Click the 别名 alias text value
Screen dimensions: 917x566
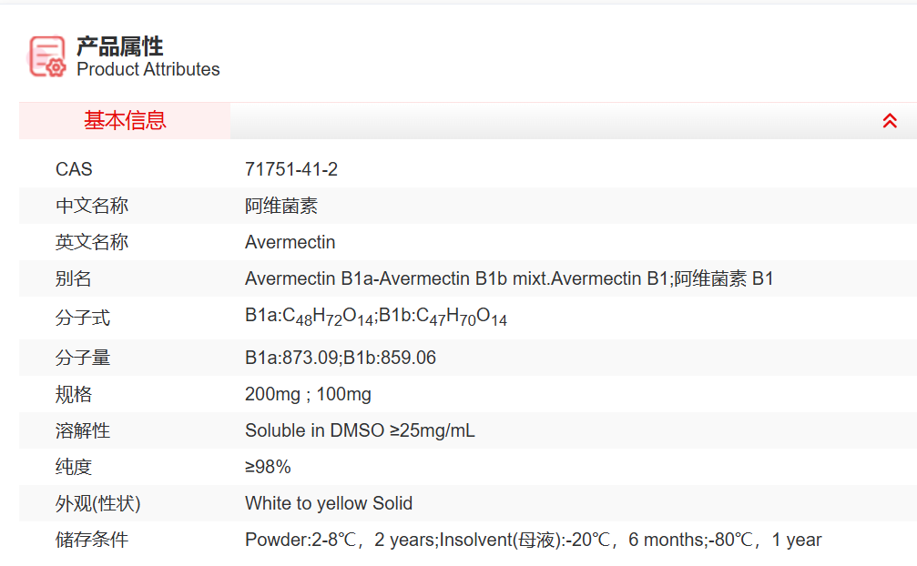click(x=509, y=278)
